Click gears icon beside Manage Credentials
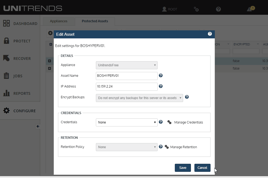268x178 pixels. tap(169, 122)
